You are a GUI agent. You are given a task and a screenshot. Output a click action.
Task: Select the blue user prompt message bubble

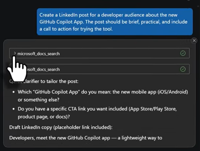(x=115, y=22)
